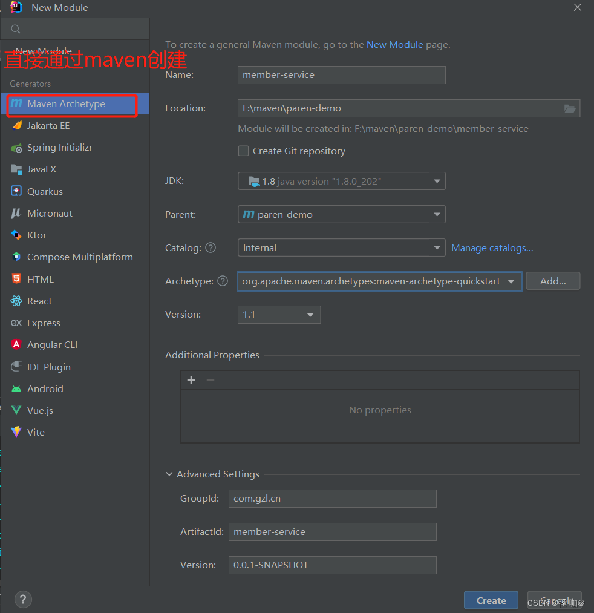Open the JDK version dropdown
This screenshot has width=594, height=613.
342,181
